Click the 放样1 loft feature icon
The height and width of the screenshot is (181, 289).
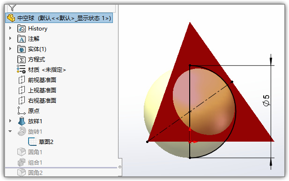[22, 121]
